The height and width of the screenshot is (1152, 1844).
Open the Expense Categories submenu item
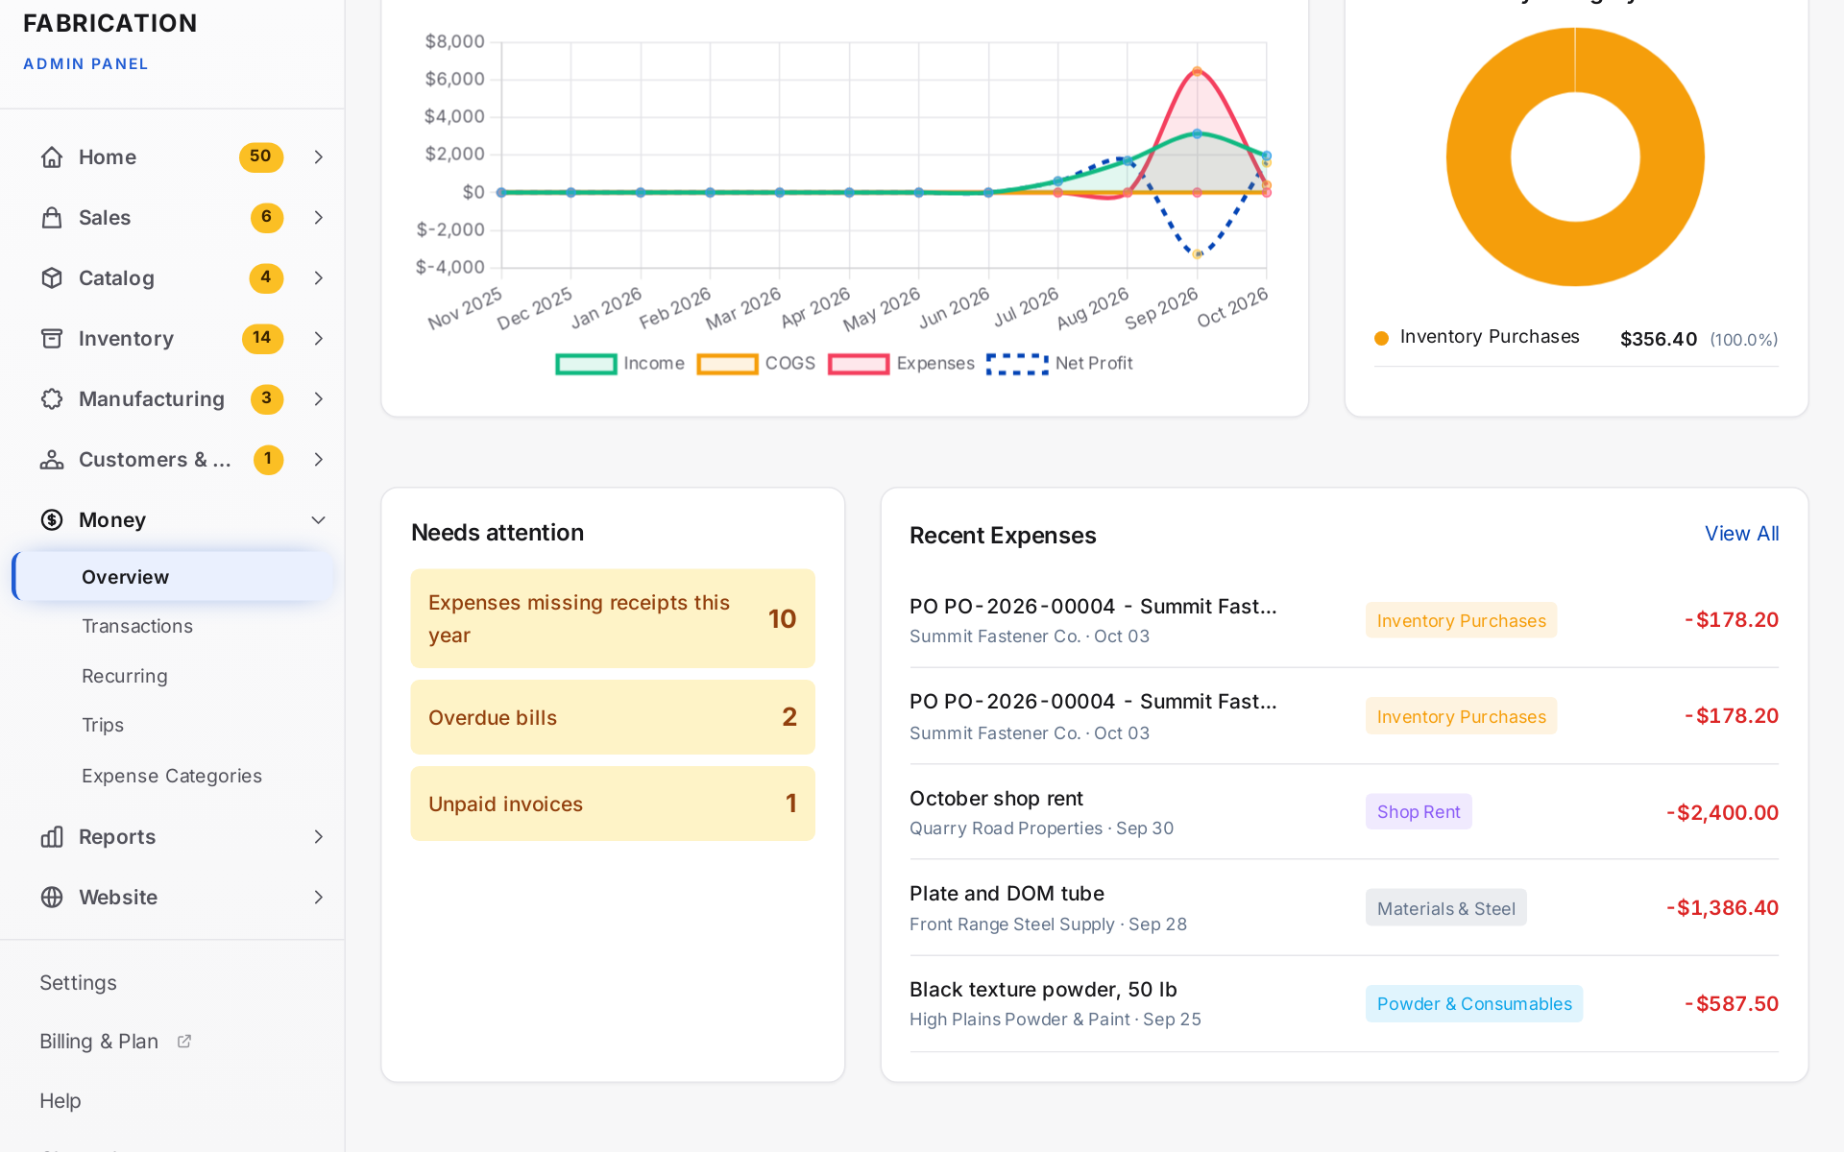(x=172, y=776)
